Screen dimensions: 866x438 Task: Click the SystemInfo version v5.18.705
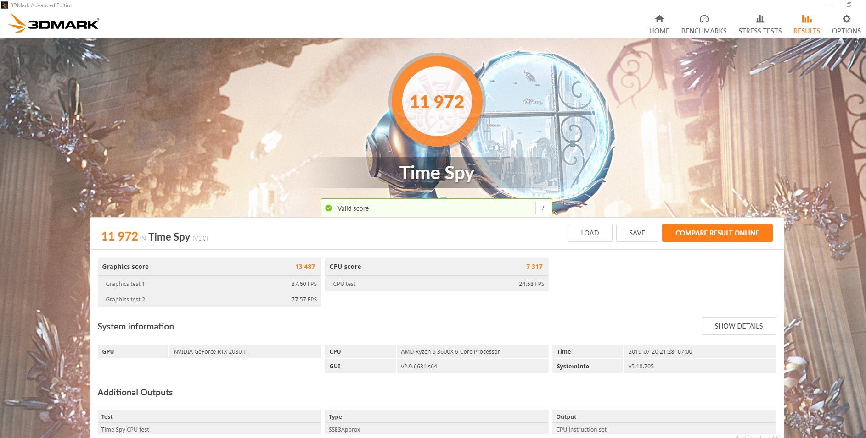(x=641, y=366)
